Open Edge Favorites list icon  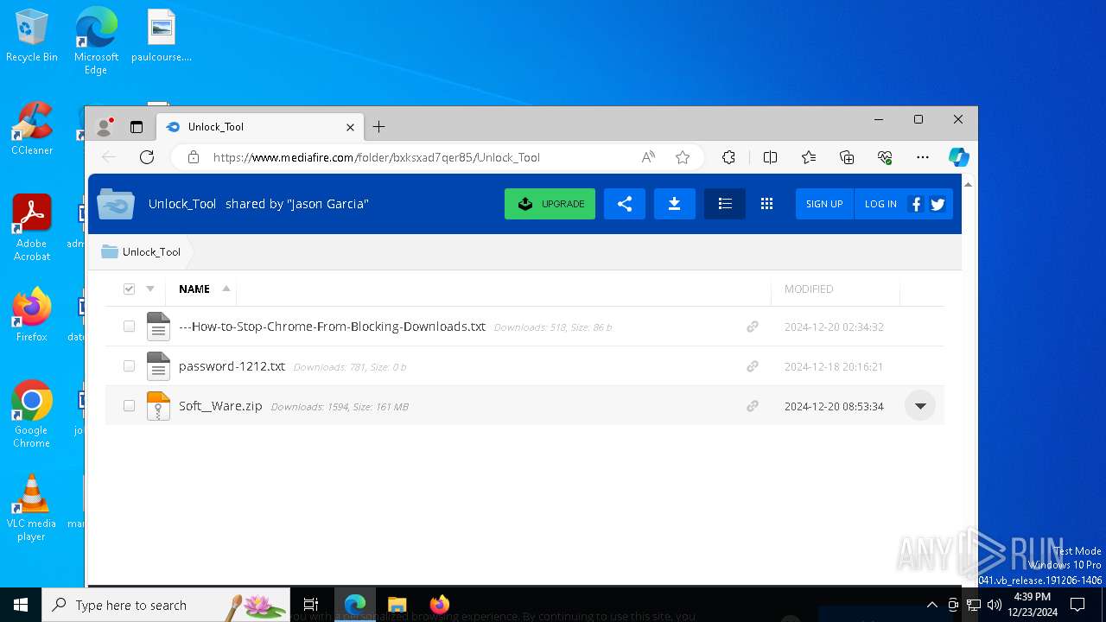pos(809,157)
